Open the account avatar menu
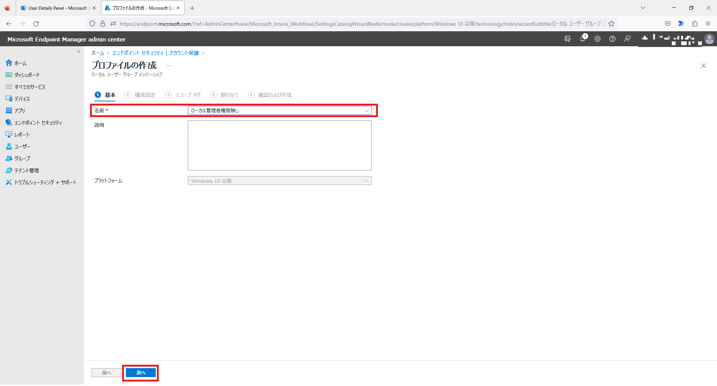The height and width of the screenshot is (386, 717). click(x=709, y=39)
